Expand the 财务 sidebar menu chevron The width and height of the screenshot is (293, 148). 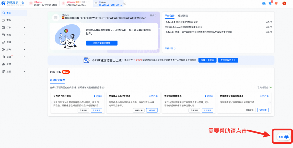click(x=24, y=50)
